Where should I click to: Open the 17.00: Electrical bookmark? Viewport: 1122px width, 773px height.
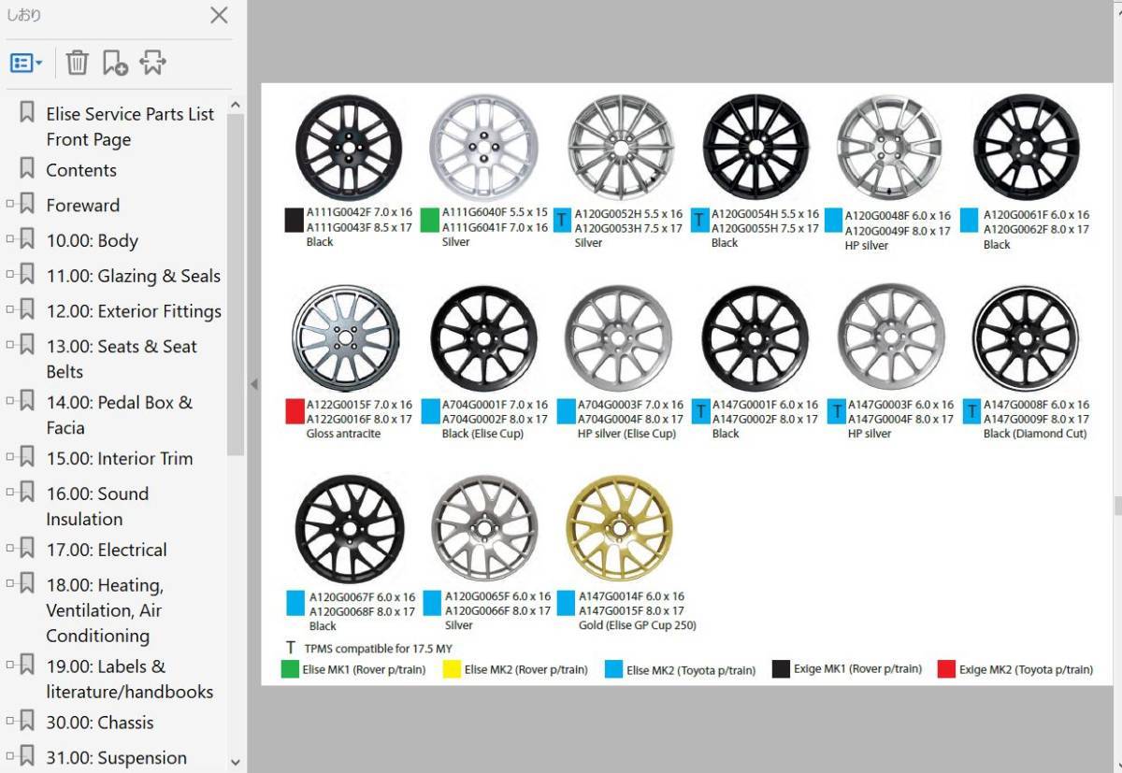[107, 550]
